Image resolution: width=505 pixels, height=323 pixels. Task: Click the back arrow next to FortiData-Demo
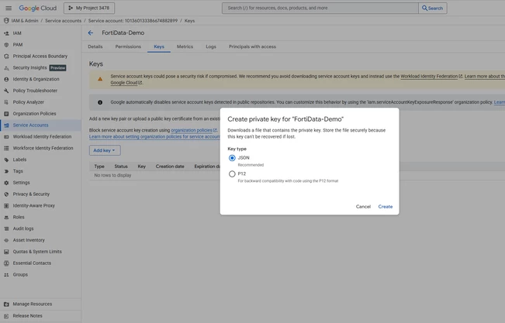point(91,33)
